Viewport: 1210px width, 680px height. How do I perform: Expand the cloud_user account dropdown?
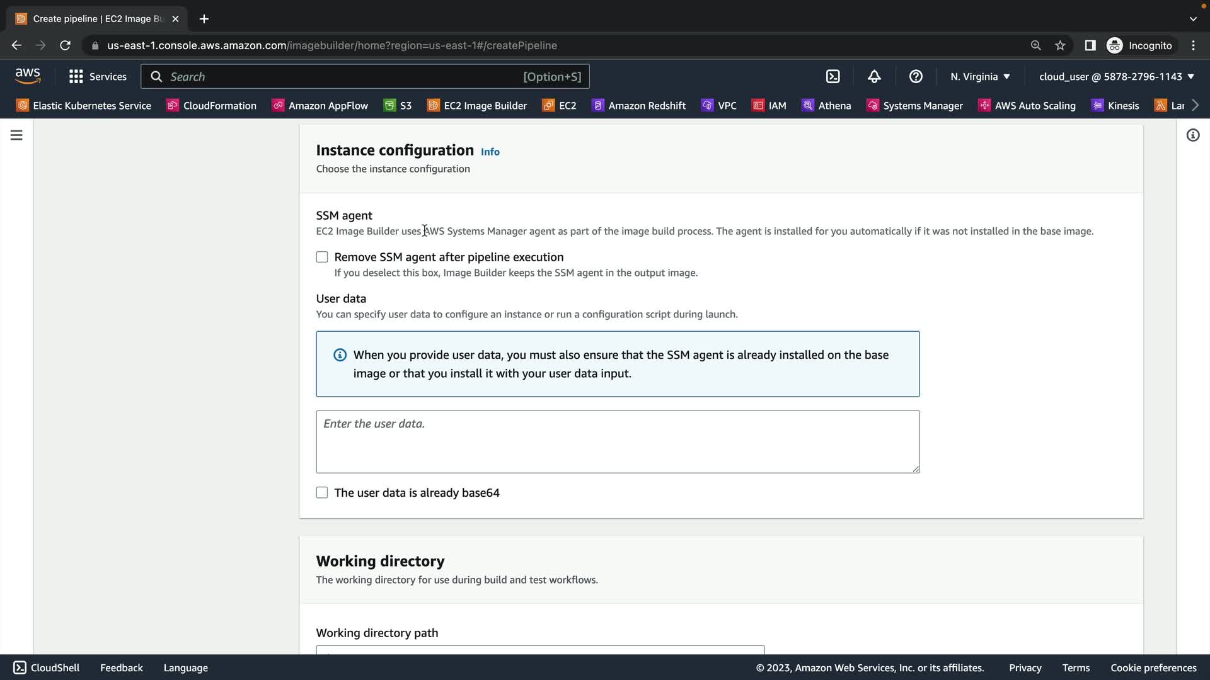click(x=1116, y=76)
